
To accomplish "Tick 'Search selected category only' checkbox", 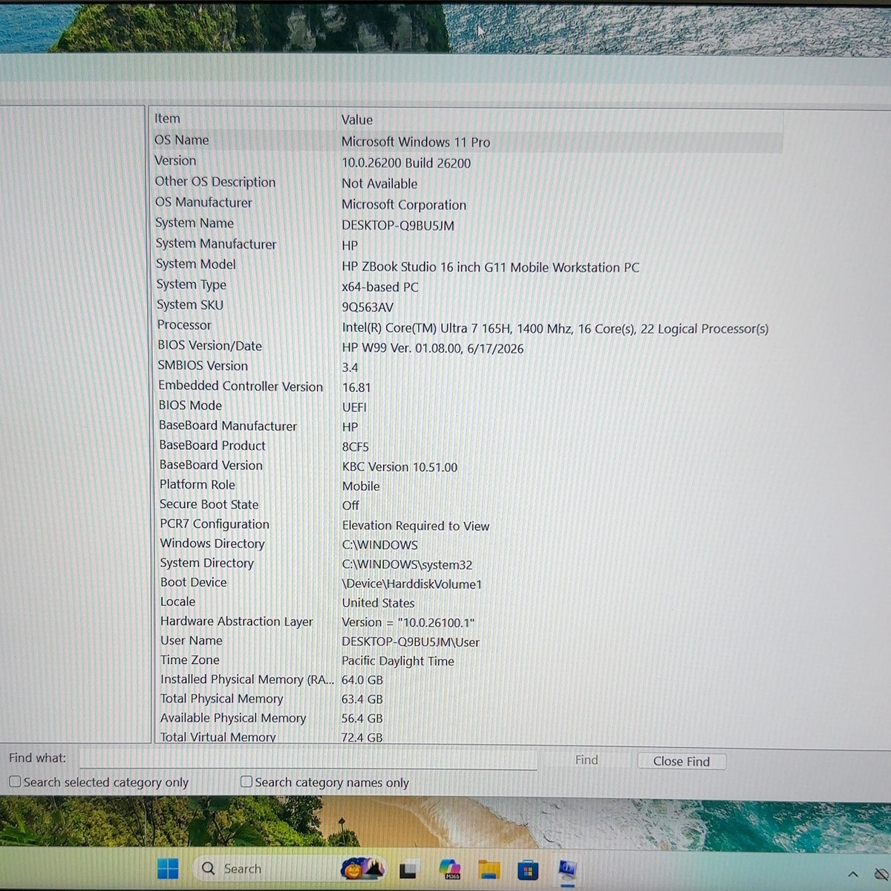I will (15, 781).
